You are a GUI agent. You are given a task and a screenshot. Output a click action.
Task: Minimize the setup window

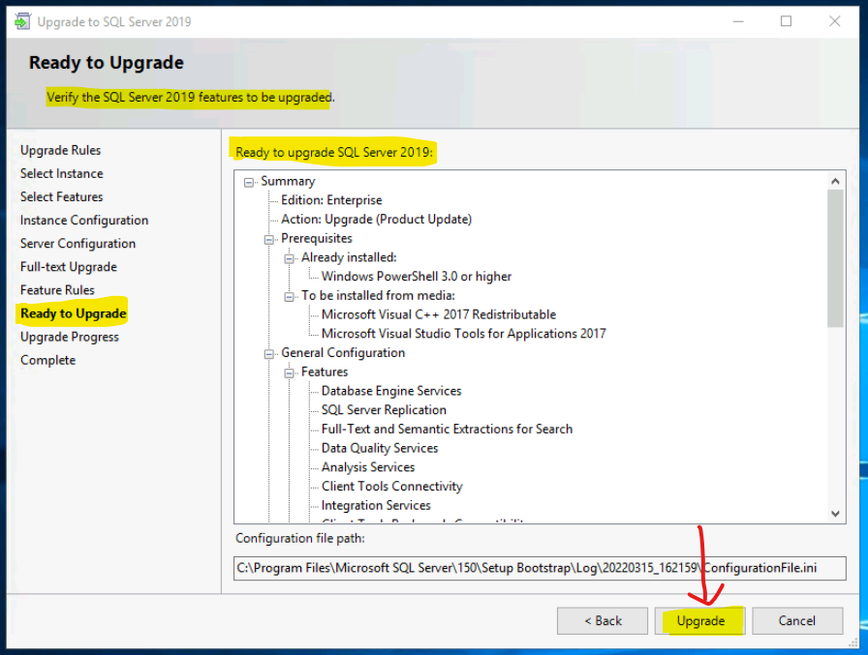pyautogui.click(x=738, y=21)
